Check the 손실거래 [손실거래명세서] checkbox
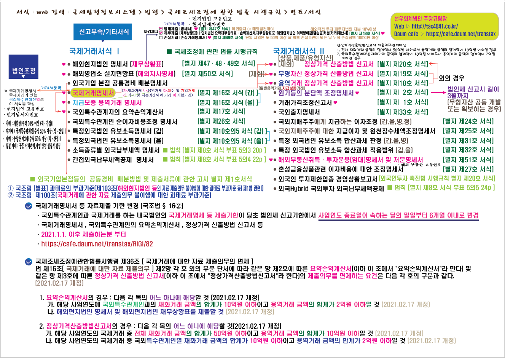The width and height of the screenshot is (505, 358). click(x=161, y=38)
